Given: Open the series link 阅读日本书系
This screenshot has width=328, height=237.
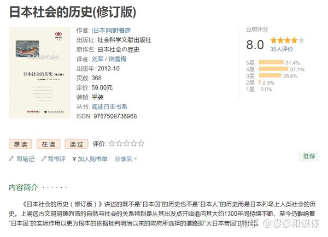Looking at the screenshot, I should click(109, 107).
